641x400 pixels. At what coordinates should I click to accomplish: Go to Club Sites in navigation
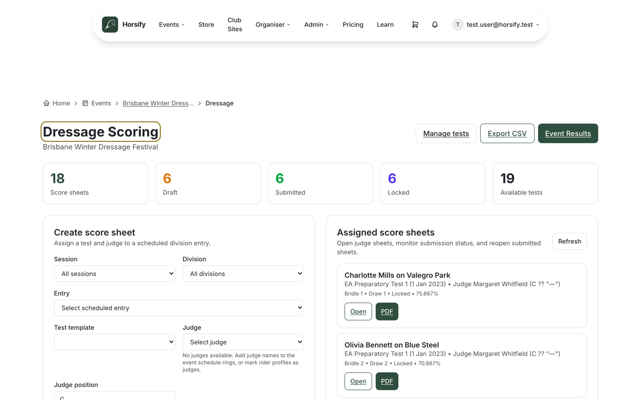point(235,24)
